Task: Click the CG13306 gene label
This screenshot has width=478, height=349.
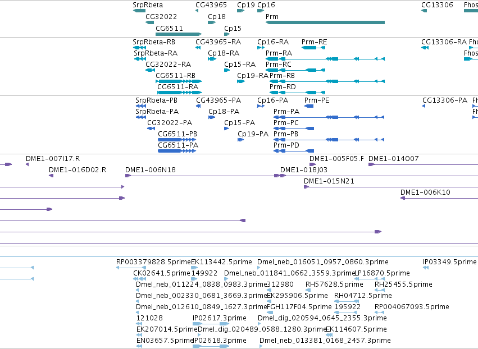Action: coord(437,5)
